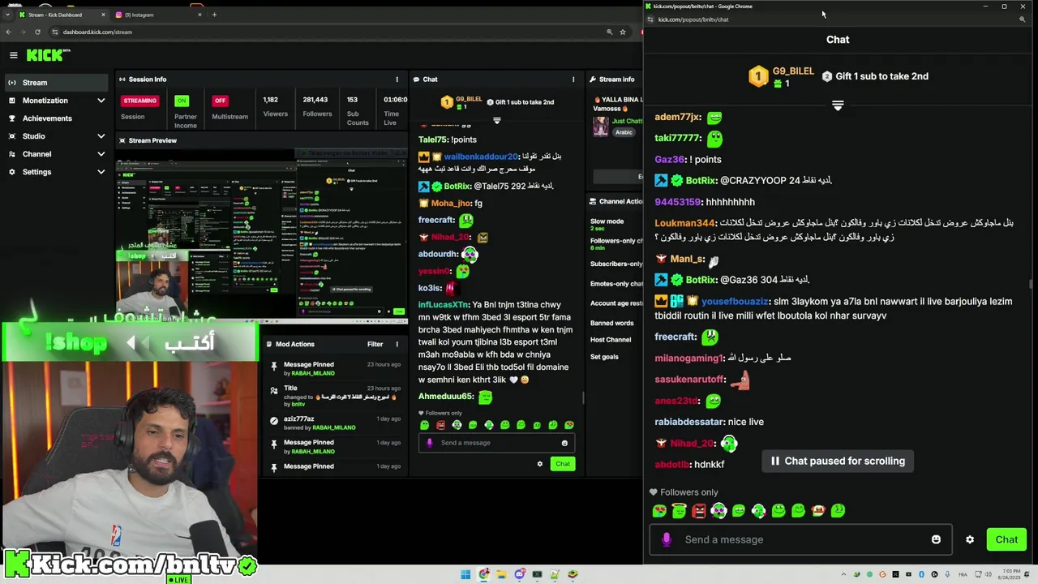This screenshot has width=1038, height=584.
Task: Click the gold rank 1 badge in popout chat
Action: coord(758,77)
